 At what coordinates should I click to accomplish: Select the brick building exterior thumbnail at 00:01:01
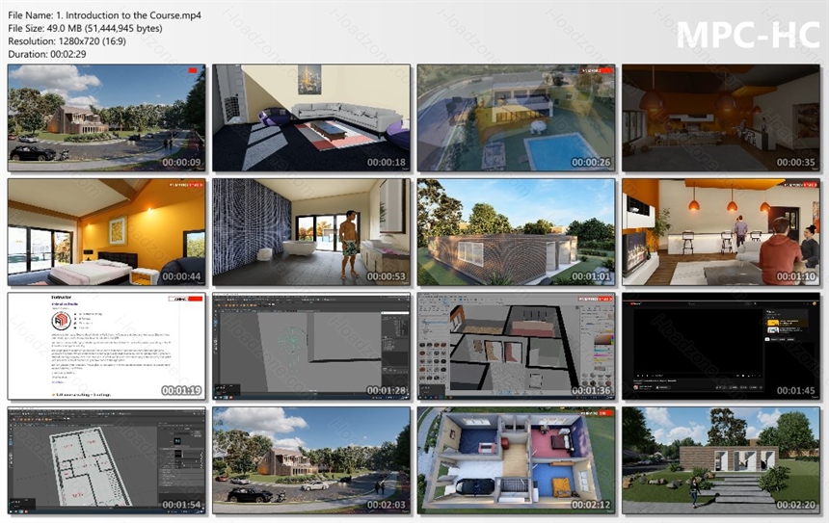click(516, 232)
